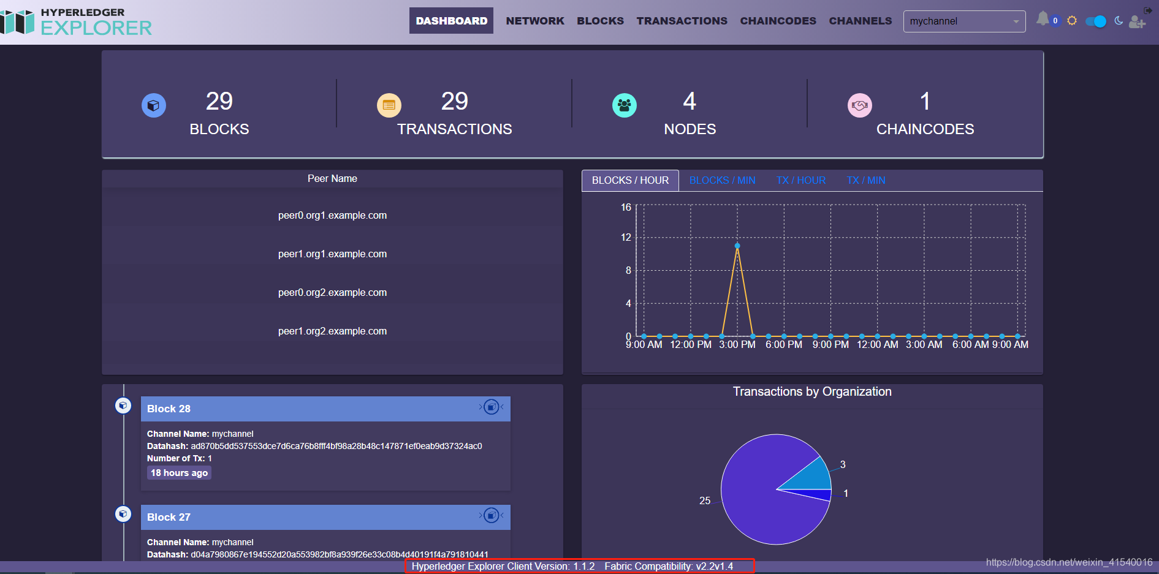The width and height of the screenshot is (1159, 574).
Task: Switch to the TX / HOUR chart tab
Action: click(800, 181)
